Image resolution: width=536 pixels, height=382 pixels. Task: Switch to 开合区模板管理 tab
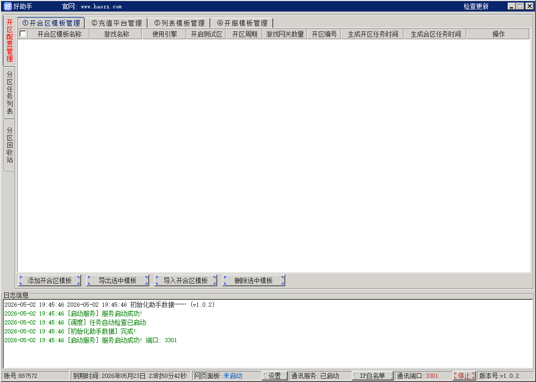coord(51,23)
